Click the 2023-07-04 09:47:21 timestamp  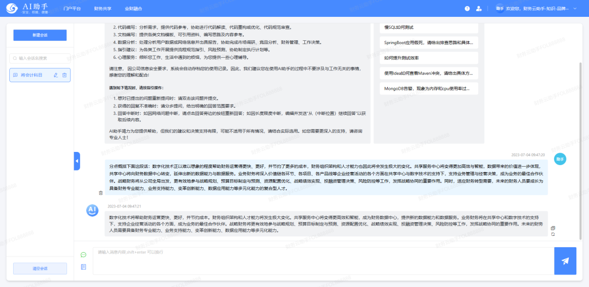point(124,206)
